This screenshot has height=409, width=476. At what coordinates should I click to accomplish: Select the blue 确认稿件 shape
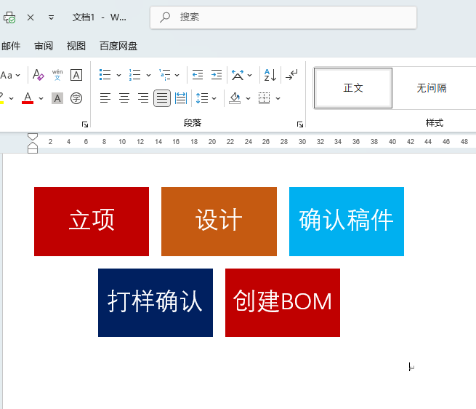tap(347, 221)
